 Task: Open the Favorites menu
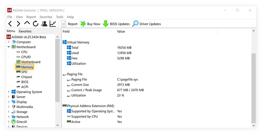pyautogui.click(x=46, y=17)
